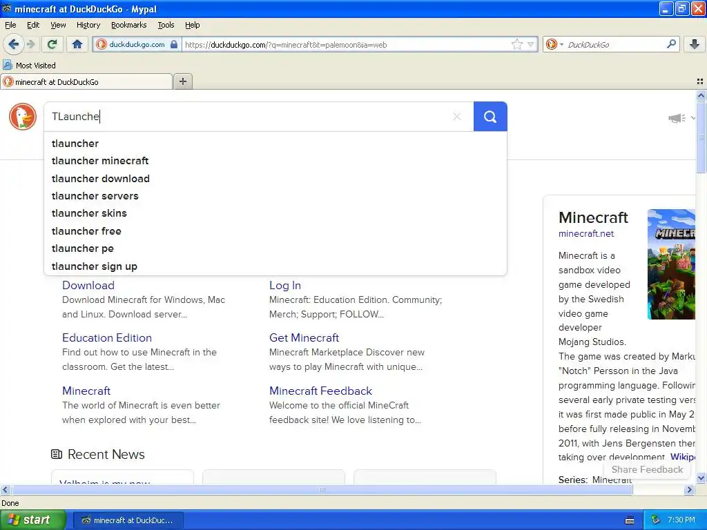Open the Edit menu

coord(33,25)
